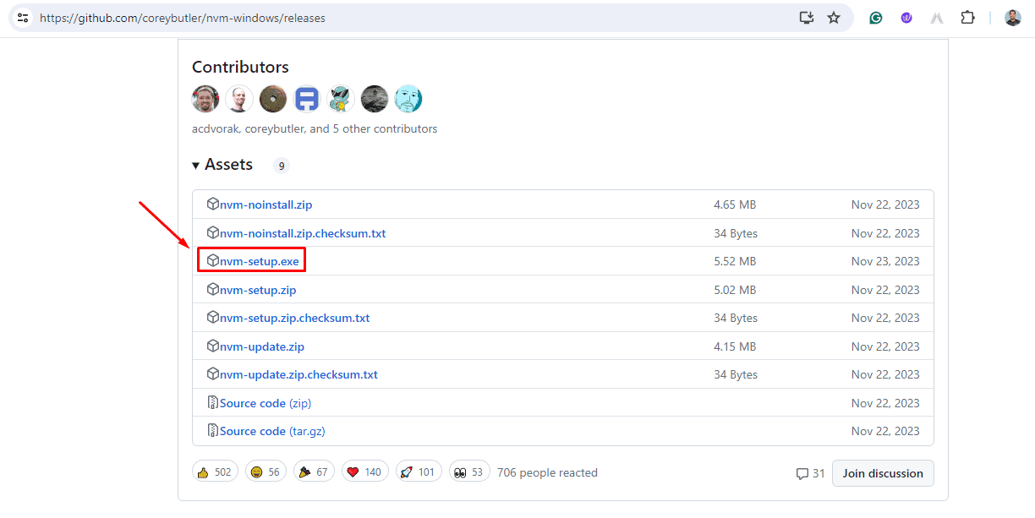
Task: Open the Extensions puzzle-piece menu
Action: click(x=967, y=18)
